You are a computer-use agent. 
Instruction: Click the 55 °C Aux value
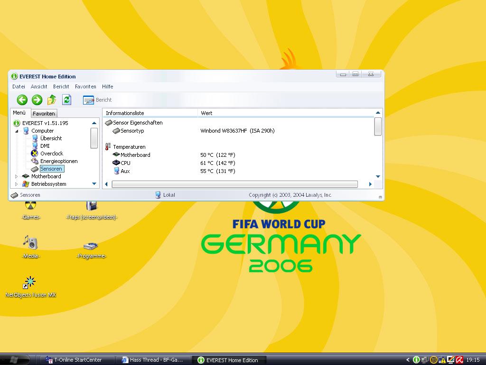point(217,171)
